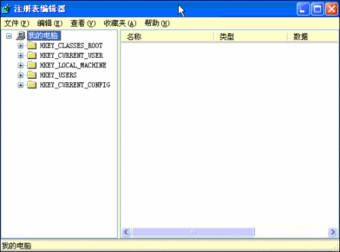Viewport: 340px width, 252px height.
Task: Click the 我的电脑 status bar text
Action: point(16,246)
